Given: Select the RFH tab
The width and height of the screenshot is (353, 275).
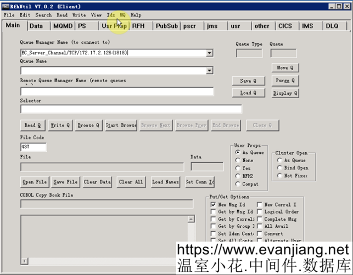Looking at the screenshot, I should 138,26.
